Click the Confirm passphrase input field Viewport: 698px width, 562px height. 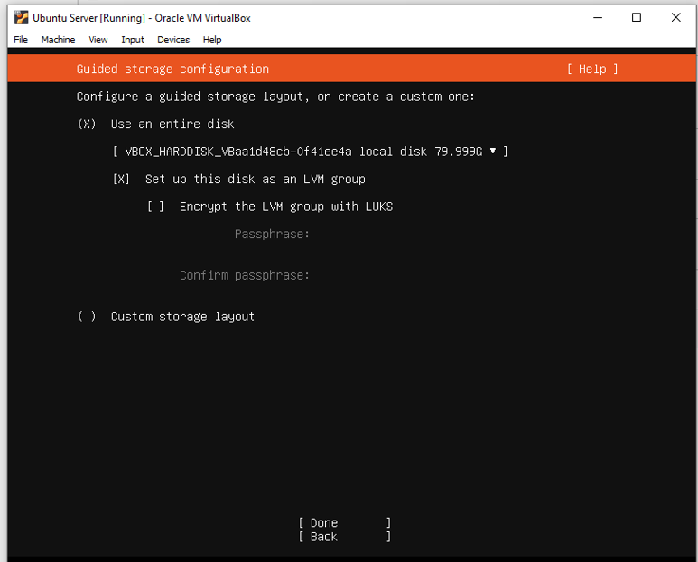(x=406, y=275)
